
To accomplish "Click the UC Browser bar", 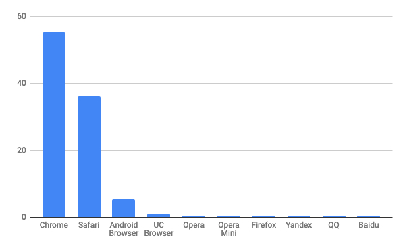I will (x=159, y=216).
